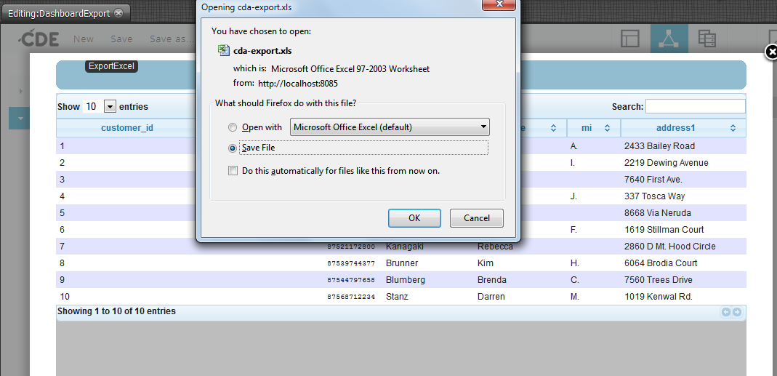The width and height of the screenshot is (777, 376).
Task: Click account number 87544797658
Action: tap(351, 280)
